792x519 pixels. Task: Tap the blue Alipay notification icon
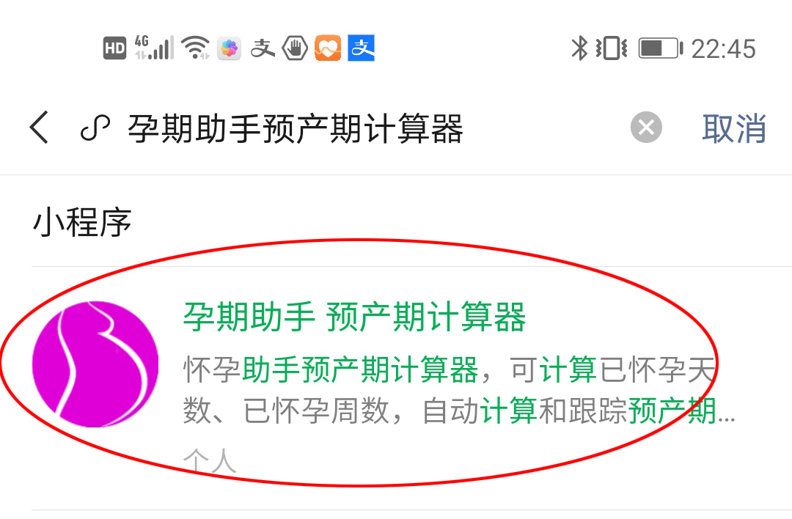pyautogui.click(x=361, y=48)
